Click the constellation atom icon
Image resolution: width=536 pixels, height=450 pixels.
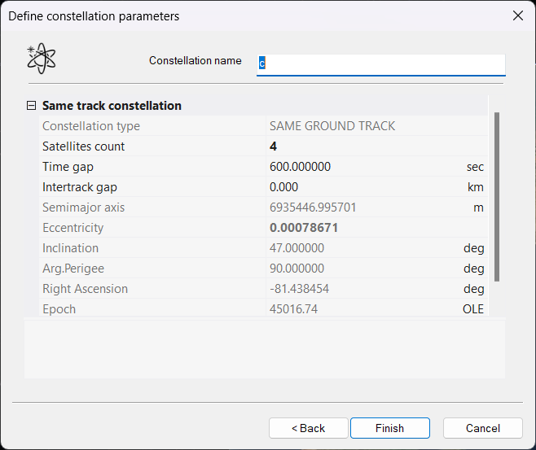tap(42, 59)
